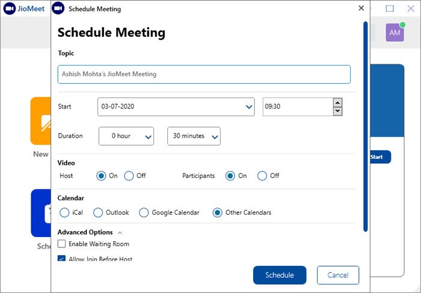Decrease start time with down arrow
The width and height of the screenshot is (421, 293).
tap(337, 111)
